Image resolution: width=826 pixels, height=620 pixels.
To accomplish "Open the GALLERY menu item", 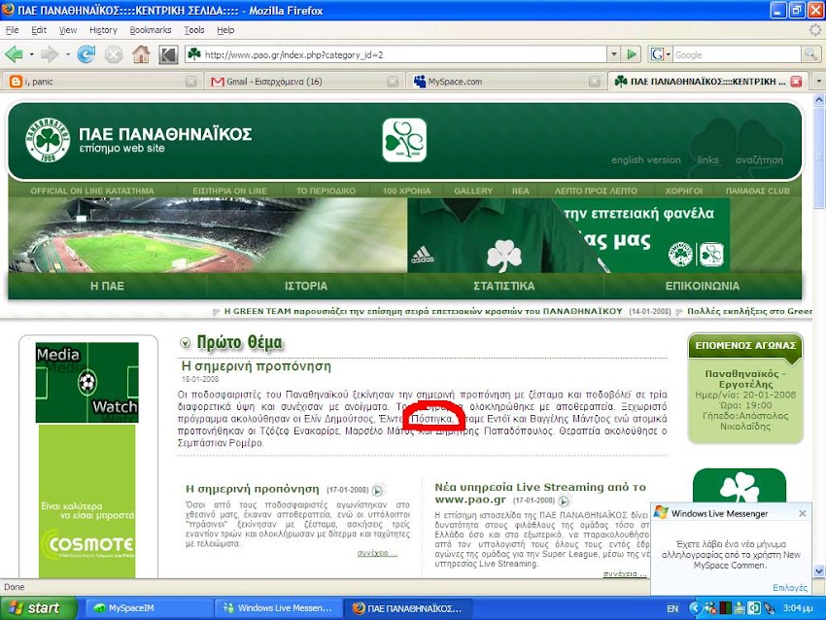I will [x=473, y=190].
